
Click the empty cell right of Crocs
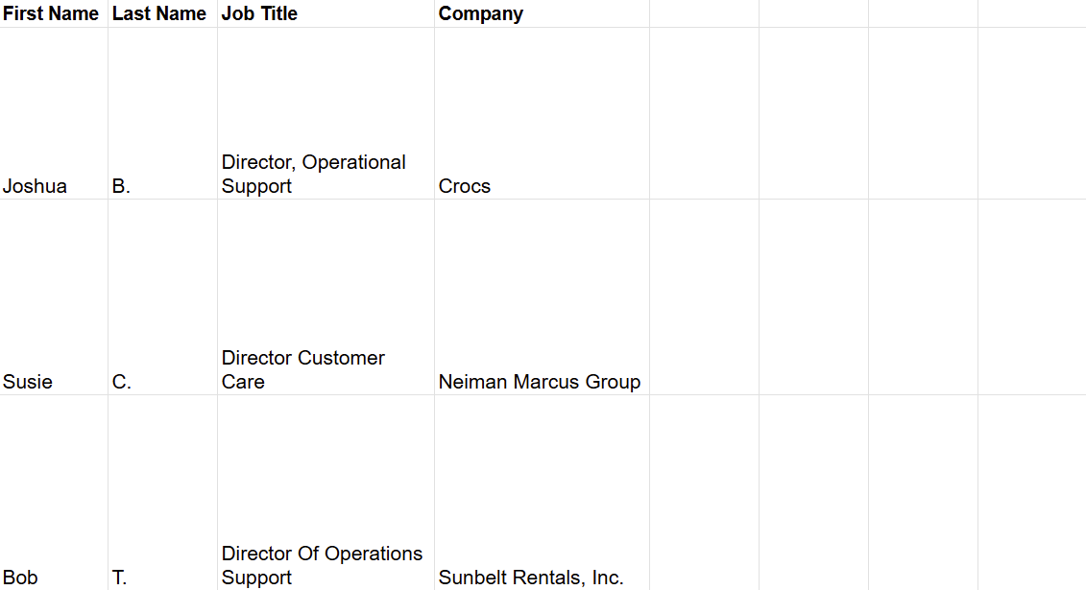[705, 113]
